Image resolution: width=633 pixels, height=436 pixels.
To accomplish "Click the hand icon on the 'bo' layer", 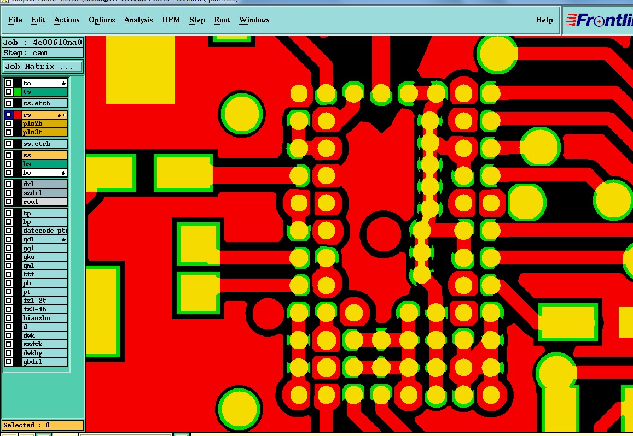I will [63, 173].
